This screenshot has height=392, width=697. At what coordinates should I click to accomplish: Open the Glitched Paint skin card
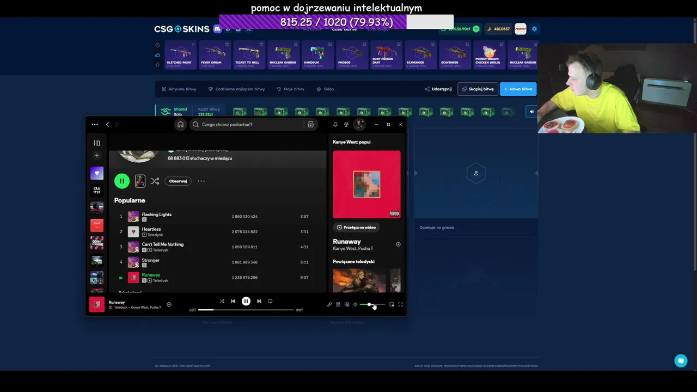click(180, 55)
